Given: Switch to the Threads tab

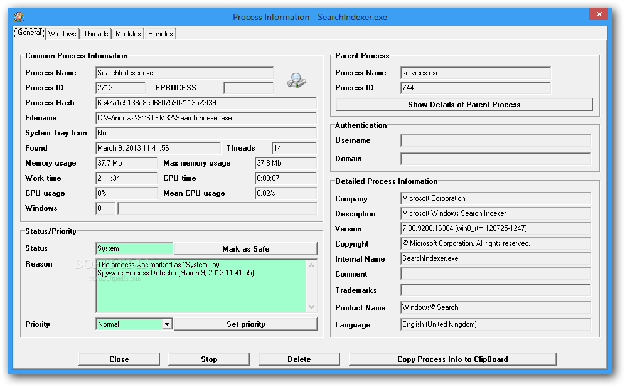Looking at the screenshot, I should (x=95, y=34).
